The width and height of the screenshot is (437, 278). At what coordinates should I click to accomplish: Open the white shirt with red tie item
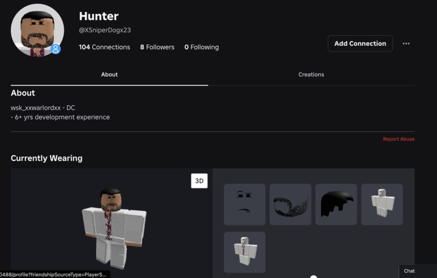click(245, 252)
